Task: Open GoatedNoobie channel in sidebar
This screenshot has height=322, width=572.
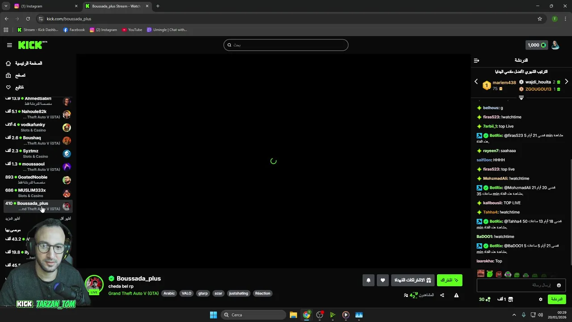Action: click(38, 180)
